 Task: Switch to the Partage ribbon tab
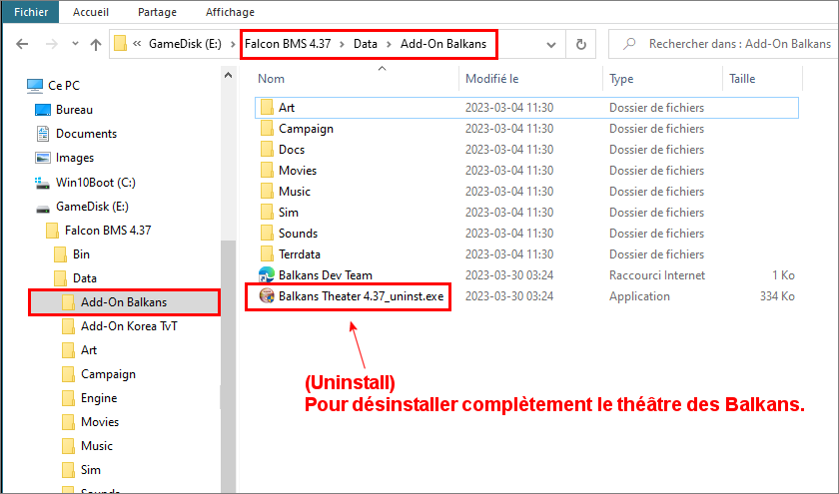click(x=157, y=12)
